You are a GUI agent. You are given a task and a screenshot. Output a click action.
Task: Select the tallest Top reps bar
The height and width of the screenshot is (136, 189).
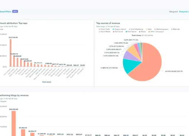(x=11, y=53)
